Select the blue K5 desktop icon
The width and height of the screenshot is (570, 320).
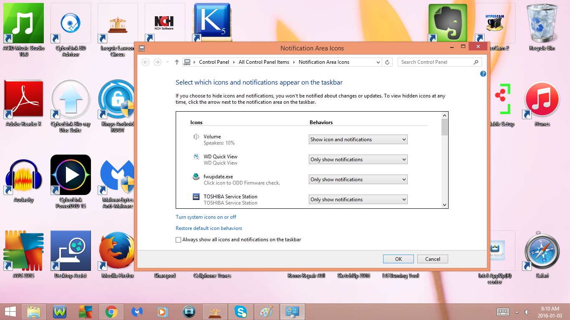[212, 23]
